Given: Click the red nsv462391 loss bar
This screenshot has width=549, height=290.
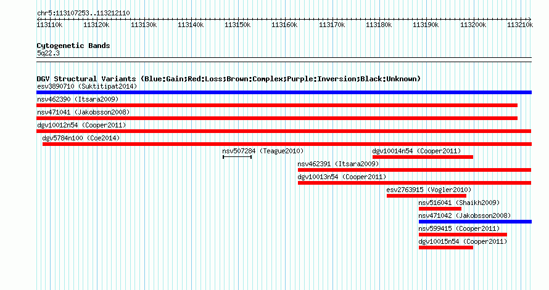Looking at the screenshot, I should pos(415,170).
